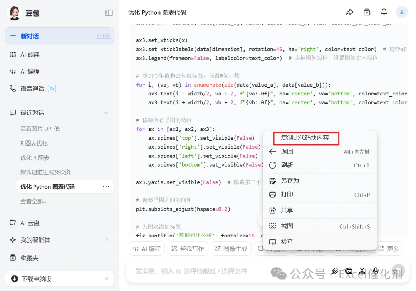Click the 优化 Python 图表代码 page title
416x291 pixels.
click(157, 12)
